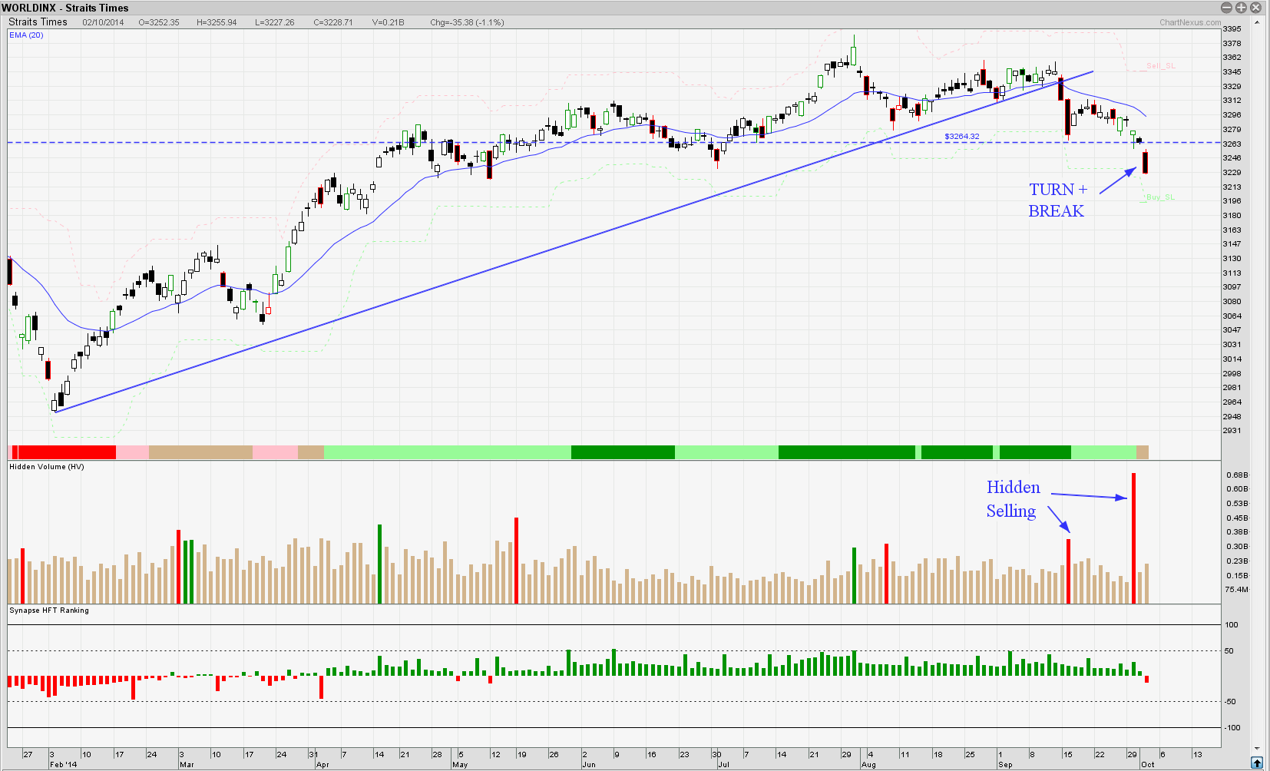1270x771 pixels.
Task: Select the EMA (20) indicator label
Action: coord(26,35)
